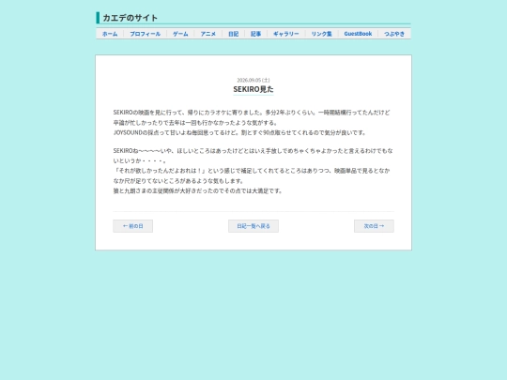Click the 日記 navigation item
This screenshot has height=380, width=507.
pyautogui.click(x=233, y=34)
